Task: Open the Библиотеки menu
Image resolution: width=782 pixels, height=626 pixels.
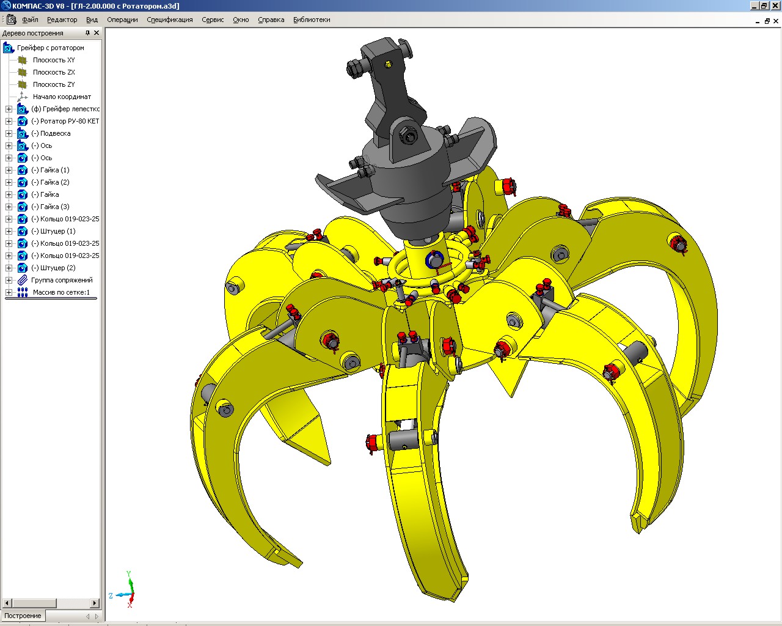Action: click(x=311, y=20)
